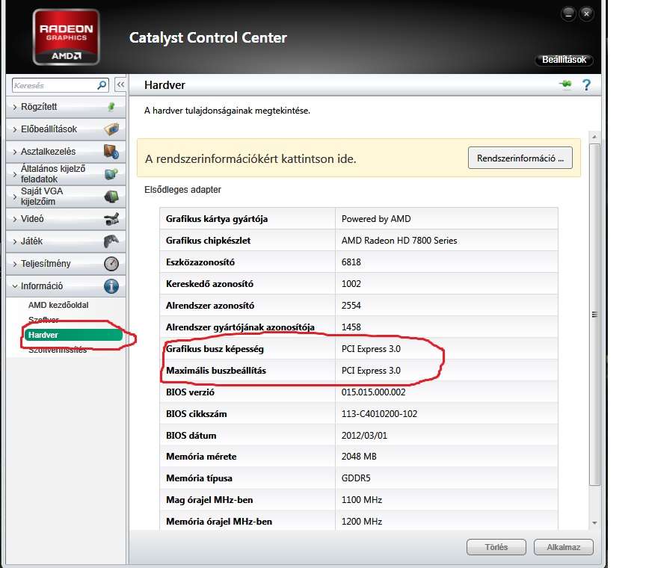Viewport: 646px width, 568px height.
Task: Click the Eszközazonosító value 6818
Action: (351, 262)
